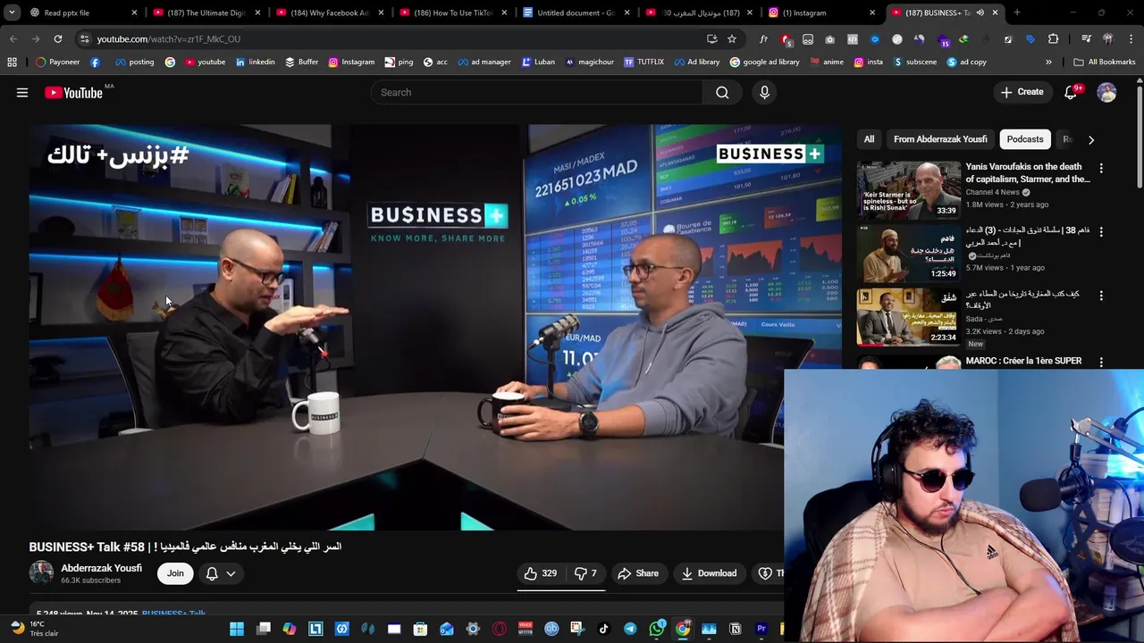The width and height of the screenshot is (1144, 643).
Task: Open the google ad library bookmark
Action: (764, 62)
